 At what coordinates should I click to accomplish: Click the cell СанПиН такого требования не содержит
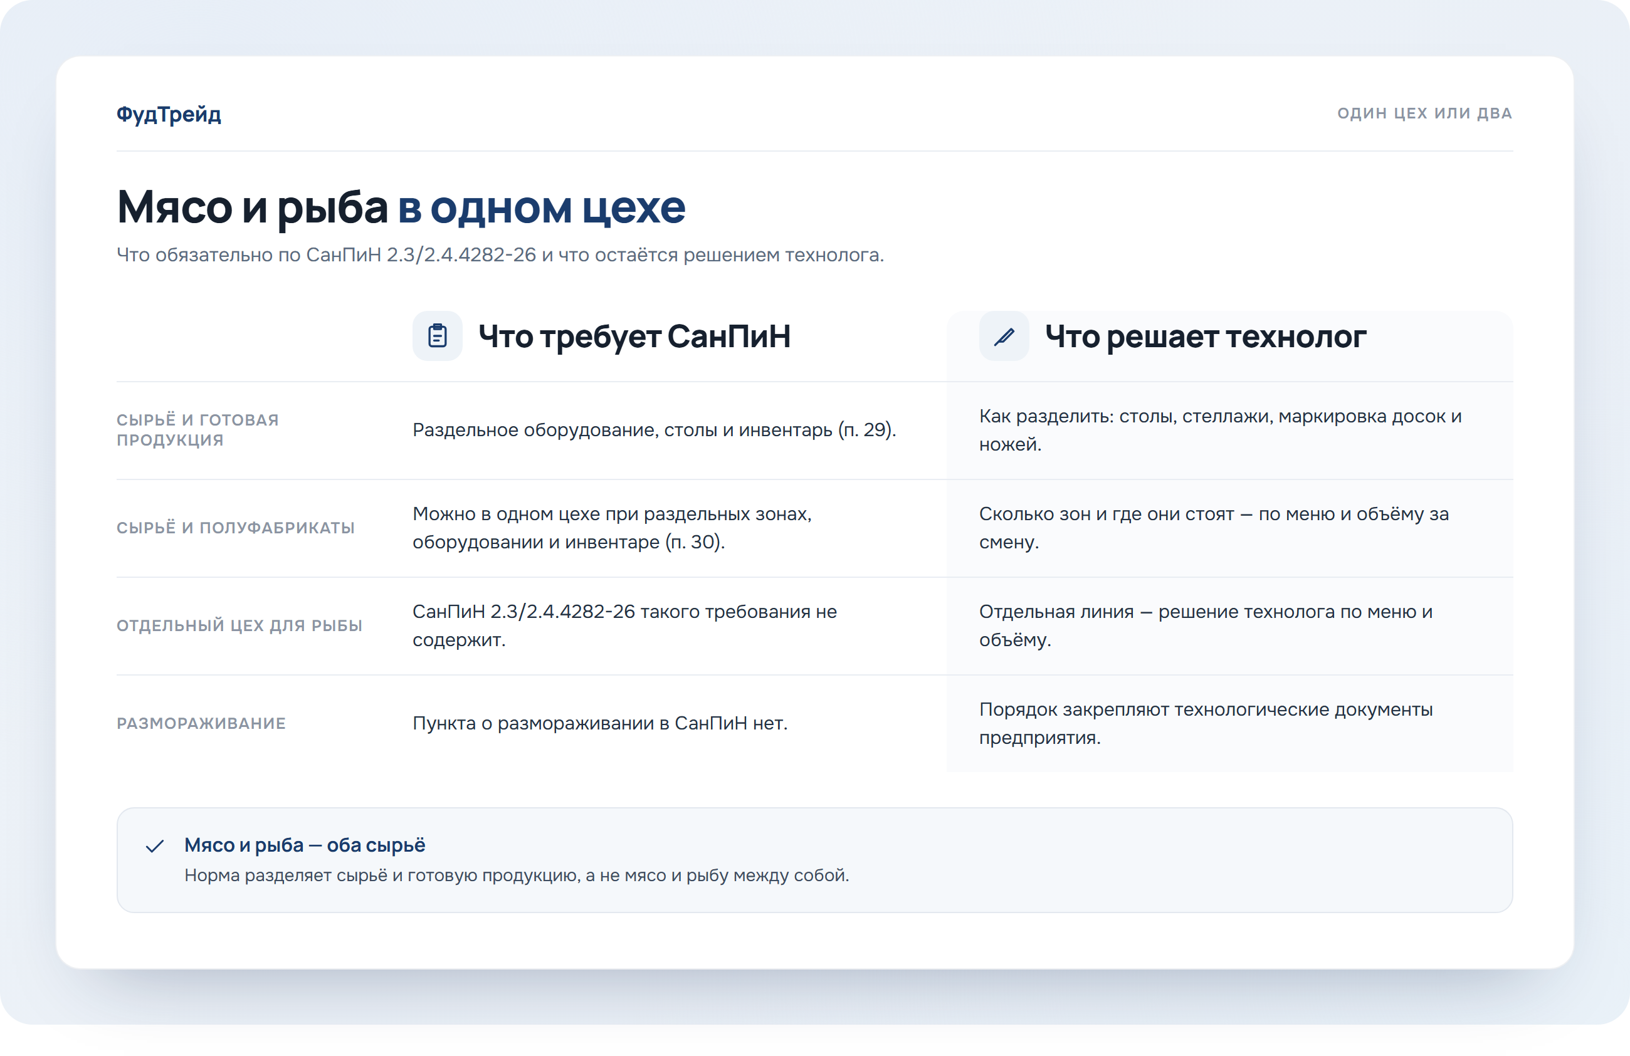(624, 625)
